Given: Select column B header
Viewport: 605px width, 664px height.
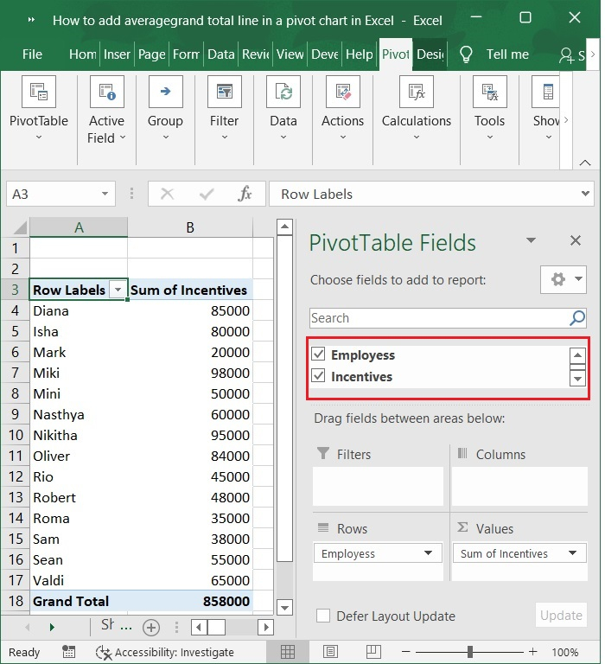Looking at the screenshot, I should pyautogui.click(x=190, y=227).
